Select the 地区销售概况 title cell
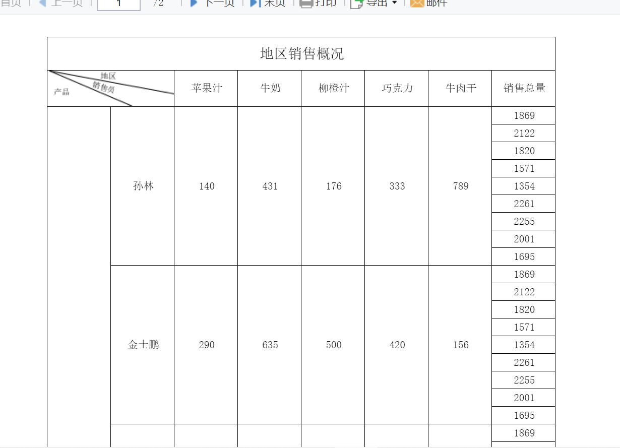 click(301, 53)
